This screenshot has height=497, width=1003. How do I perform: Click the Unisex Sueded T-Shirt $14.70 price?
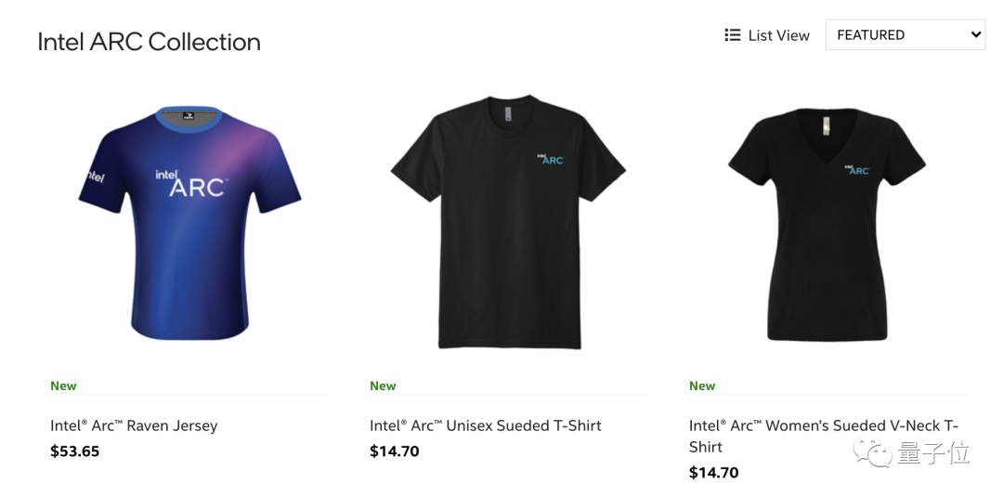pyautogui.click(x=394, y=451)
